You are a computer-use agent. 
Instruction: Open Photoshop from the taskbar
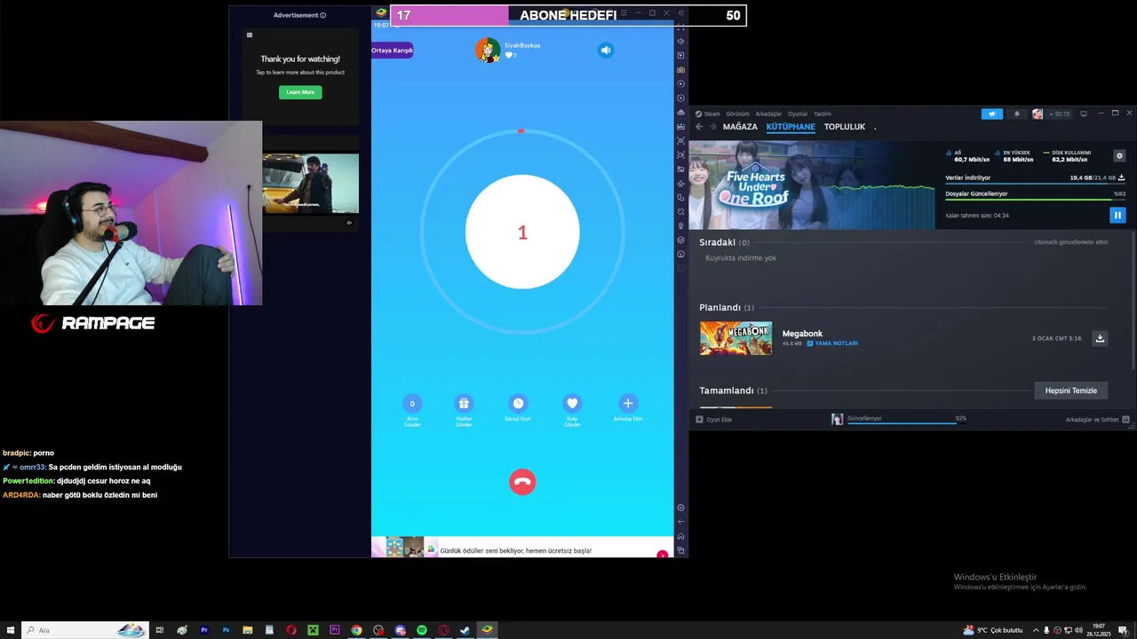226,630
